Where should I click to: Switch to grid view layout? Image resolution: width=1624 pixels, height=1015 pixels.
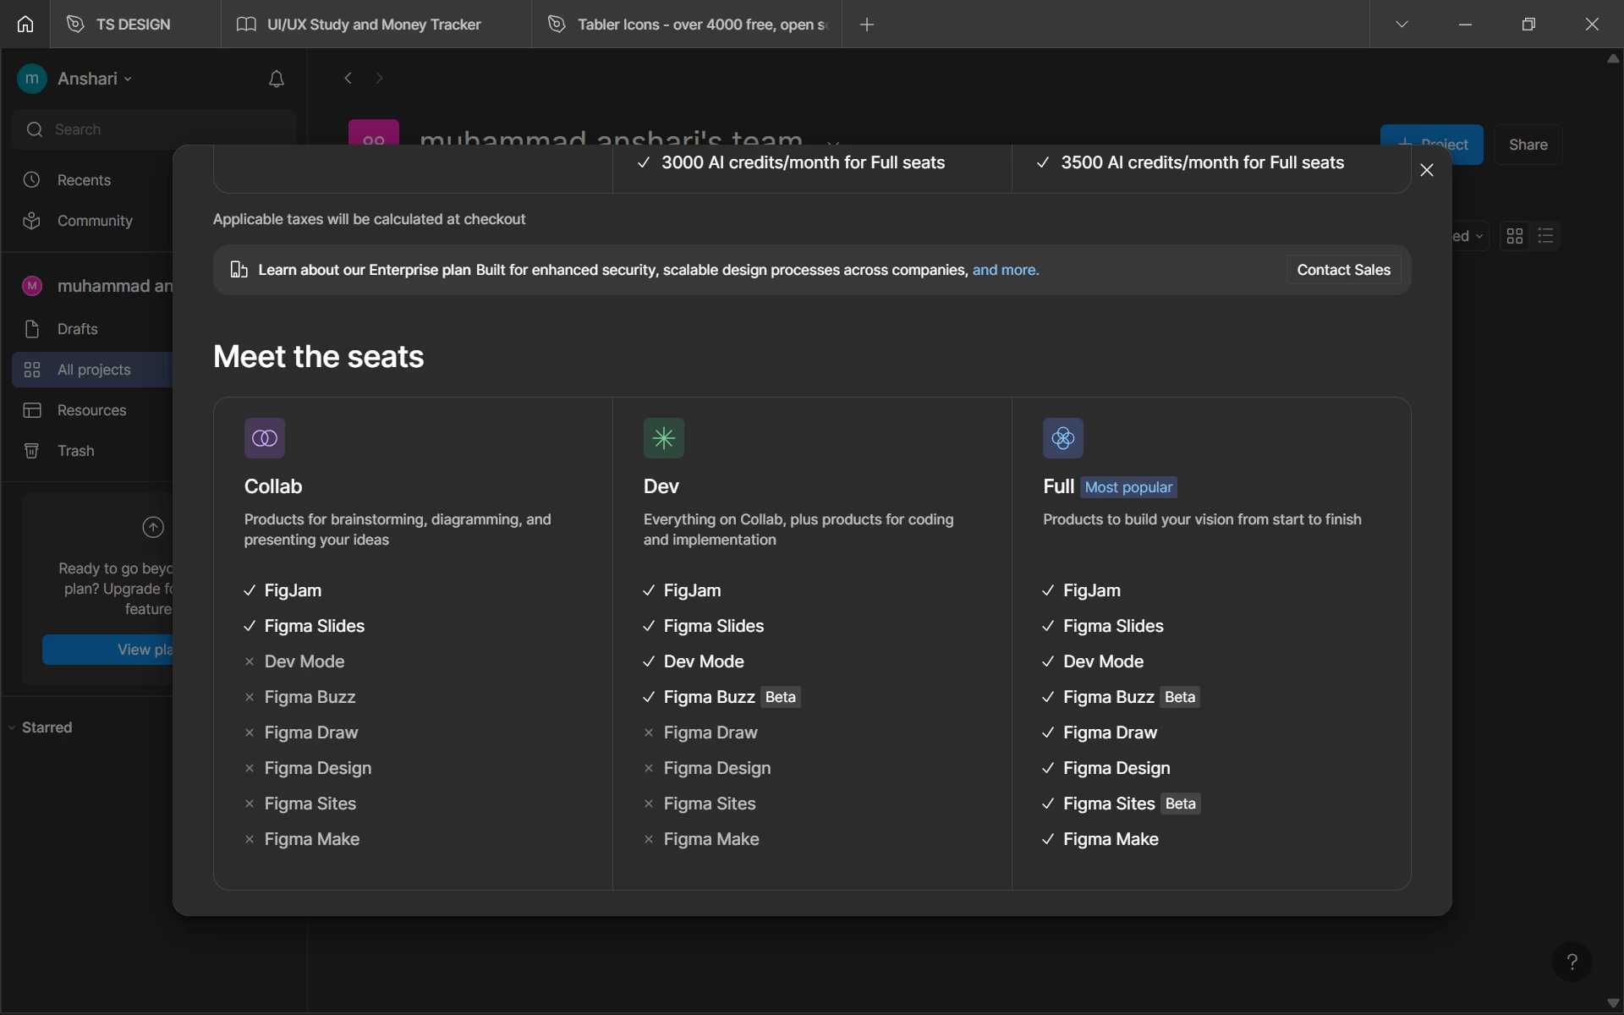click(1515, 236)
